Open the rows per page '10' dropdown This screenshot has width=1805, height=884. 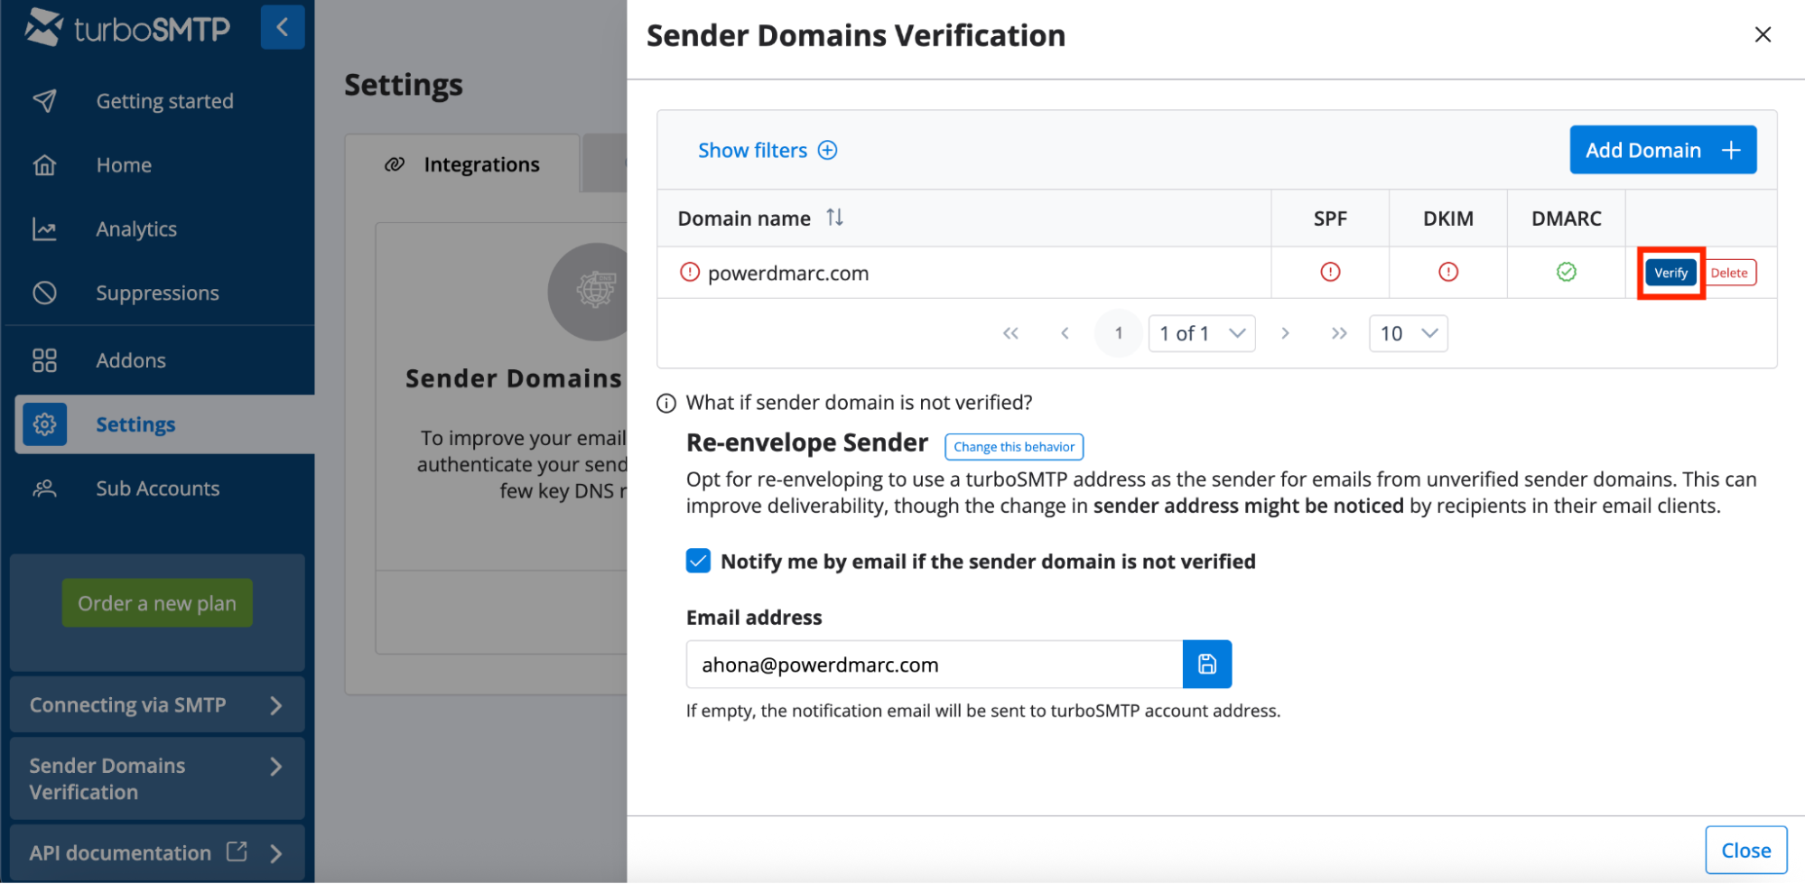coord(1408,333)
